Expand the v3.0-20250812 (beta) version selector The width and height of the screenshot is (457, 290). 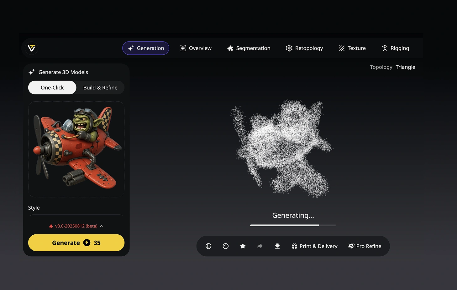76,226
